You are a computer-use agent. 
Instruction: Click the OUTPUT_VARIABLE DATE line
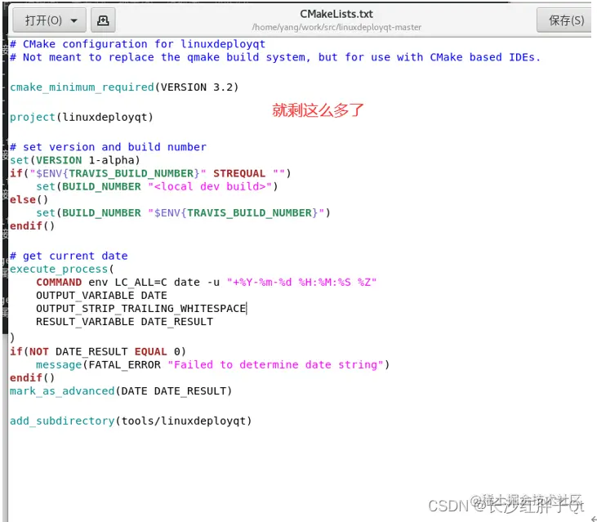click(x=101, y=296)
